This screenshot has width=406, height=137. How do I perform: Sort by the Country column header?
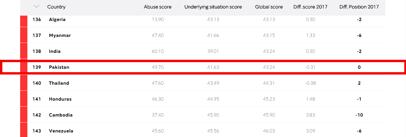click(x=56, y=7)
